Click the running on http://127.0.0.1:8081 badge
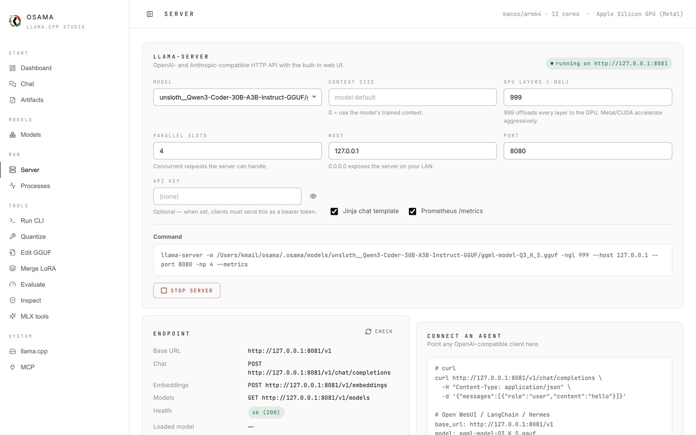 [609, 64]
